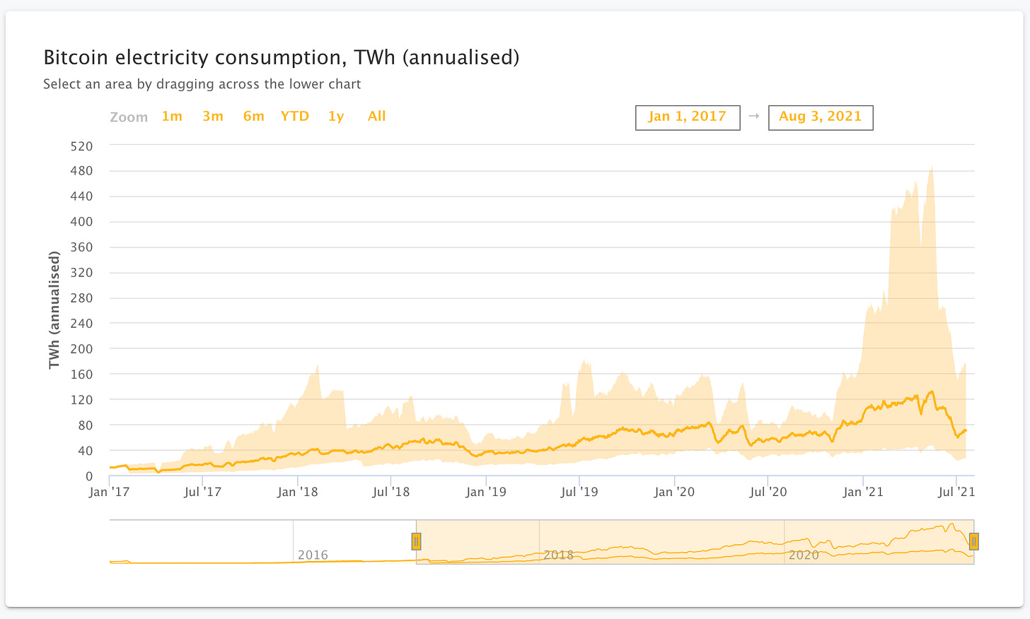Click the Jul '18 axis label
Viewport: 1030px width, 619px height.
[391, 492]
